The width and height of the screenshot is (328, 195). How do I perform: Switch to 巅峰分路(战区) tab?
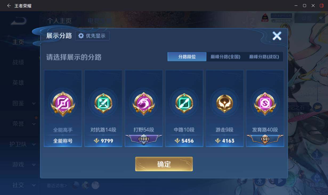click(264, 57)
